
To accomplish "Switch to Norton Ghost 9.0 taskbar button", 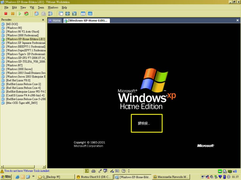I will tap(94, 177).
